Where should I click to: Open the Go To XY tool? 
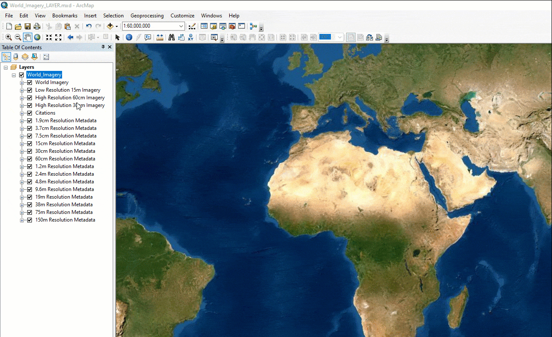tap(191, 37)
